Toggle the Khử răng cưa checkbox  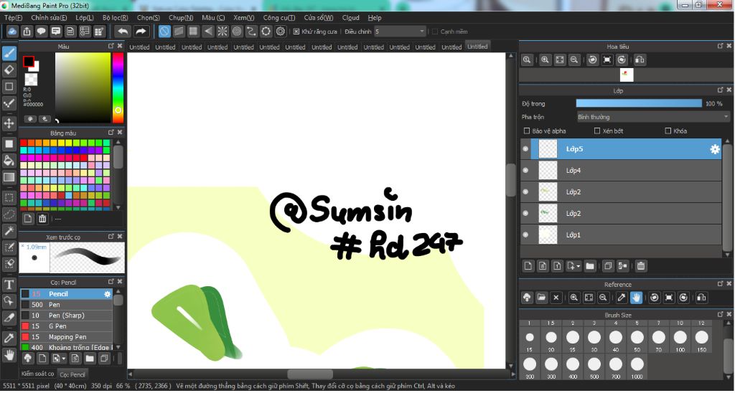296,32
